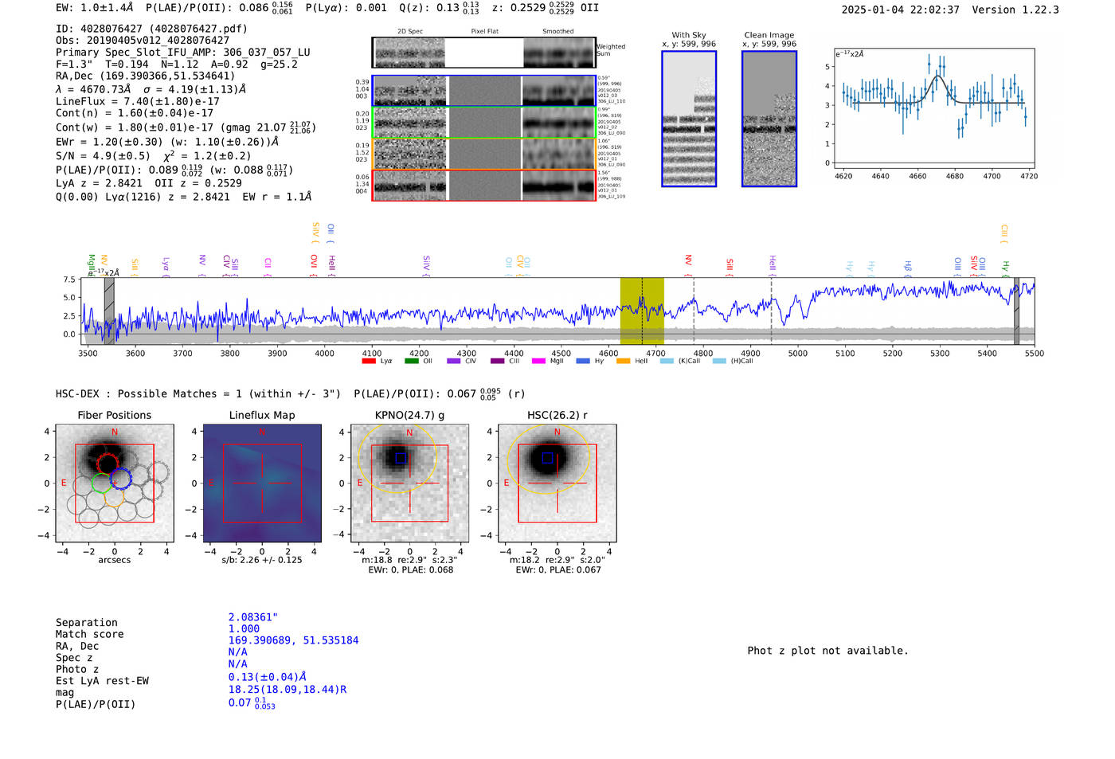Click the red dashed fiber circle
The width and height of the screenshot is (1115, 759).
pyautogui.click(x=108, y=463)
